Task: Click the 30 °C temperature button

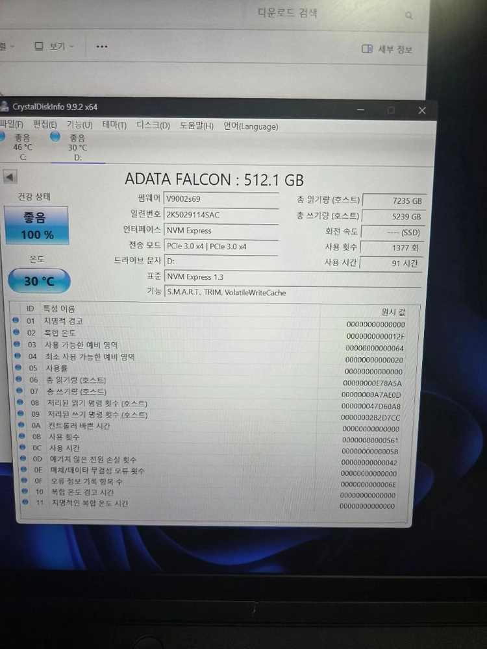Action: [39, 281]
